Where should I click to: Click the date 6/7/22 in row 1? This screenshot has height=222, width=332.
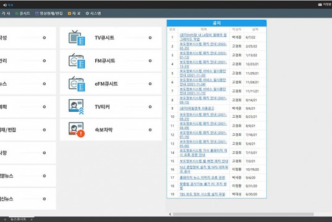click(x=250, y=38)
